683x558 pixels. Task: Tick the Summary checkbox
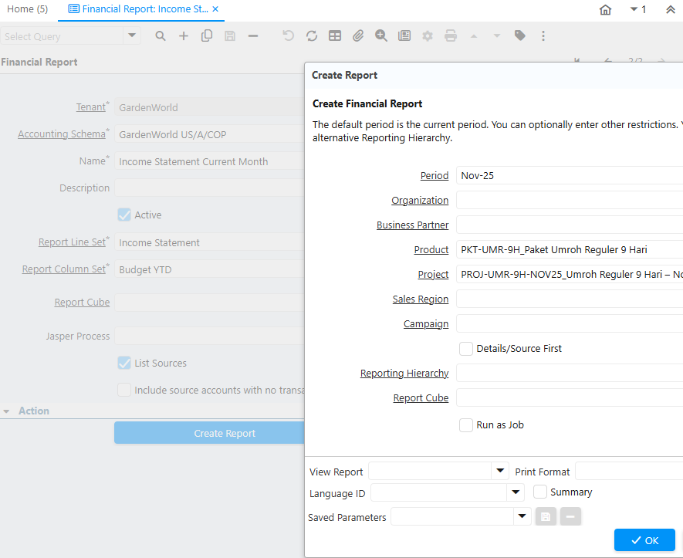[540, 492]
